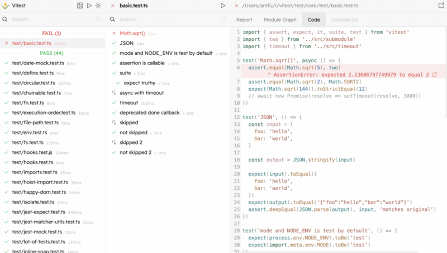447x253 pixels.
Task: Open test/fs.test.ts
Action: pos(53,143)
